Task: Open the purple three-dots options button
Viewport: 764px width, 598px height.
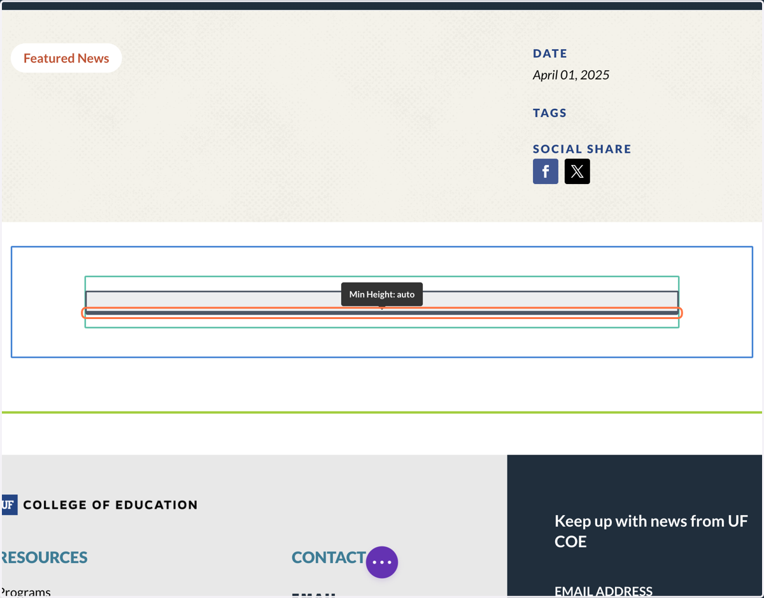Action: coord(382,562)
